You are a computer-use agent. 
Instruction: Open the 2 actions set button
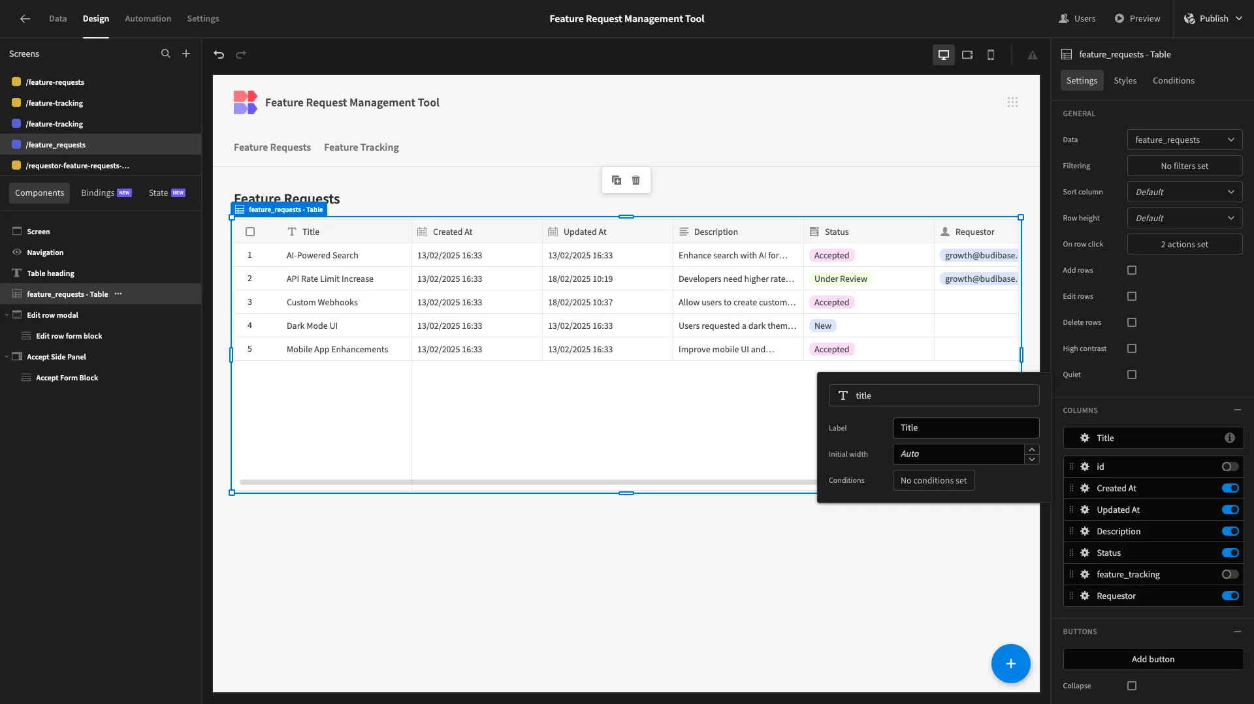click(x=1185, y=244)
